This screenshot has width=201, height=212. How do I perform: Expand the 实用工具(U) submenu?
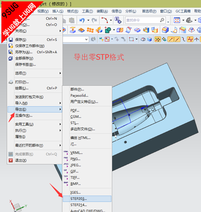[x=35, y=124]
